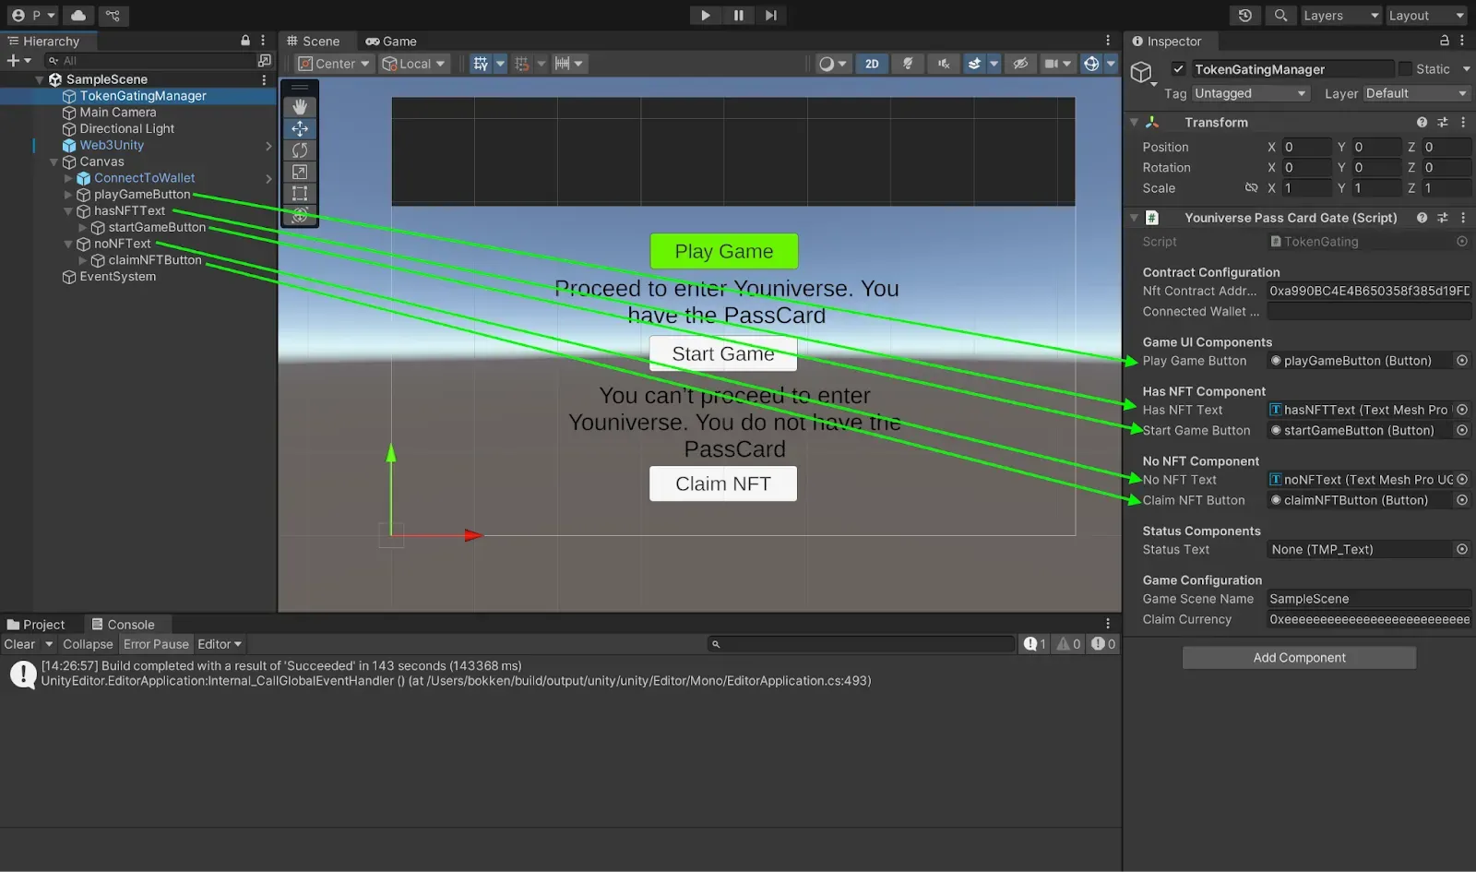The image size is (1476, 872).
Task: Collapse the Canvas object in Hierarchy
Action: point(54,161)
